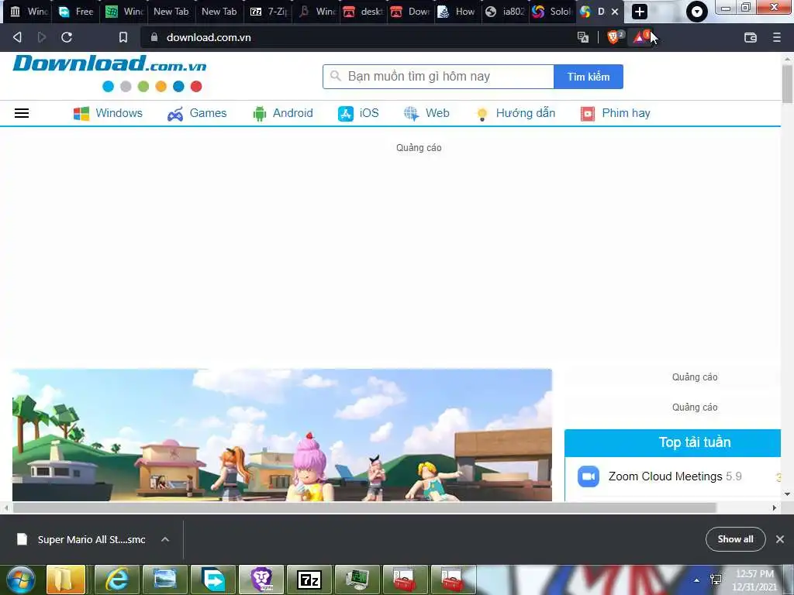Switch to the Free browser tab
The image size is (794, 595).
pos(76,12)
